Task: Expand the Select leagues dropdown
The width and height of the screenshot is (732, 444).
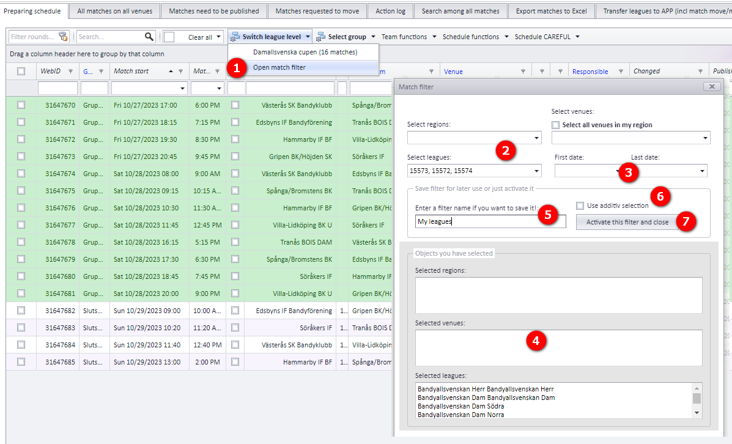Action: click(x=537, y=171)
